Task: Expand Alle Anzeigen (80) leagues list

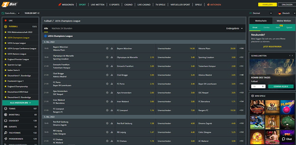Action: [20, 103]
